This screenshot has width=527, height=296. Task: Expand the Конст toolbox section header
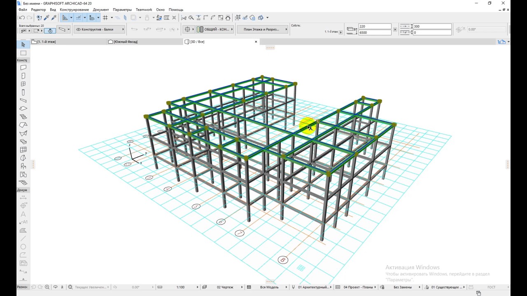22,60
